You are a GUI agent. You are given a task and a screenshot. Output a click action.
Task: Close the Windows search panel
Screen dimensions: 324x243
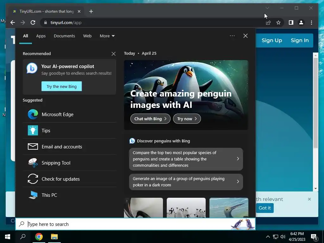tap(245, 36)
